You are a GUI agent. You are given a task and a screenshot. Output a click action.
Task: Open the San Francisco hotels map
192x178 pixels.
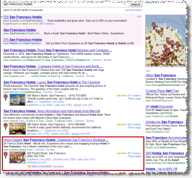[166, 41]
